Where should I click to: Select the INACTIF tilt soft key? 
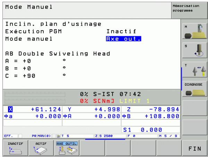tap(15, 148)
